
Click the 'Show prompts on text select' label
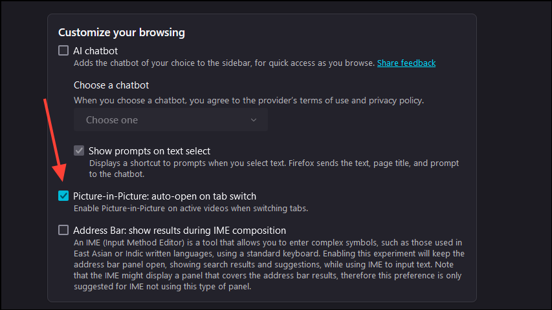(x=149, y=150)
